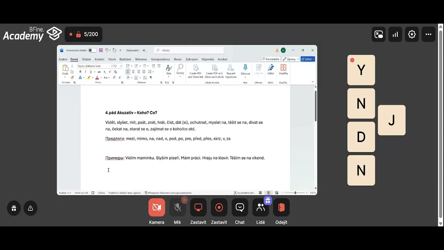
Task: Click the Sort A-Z icon
Action: click(x=145, y=77)
